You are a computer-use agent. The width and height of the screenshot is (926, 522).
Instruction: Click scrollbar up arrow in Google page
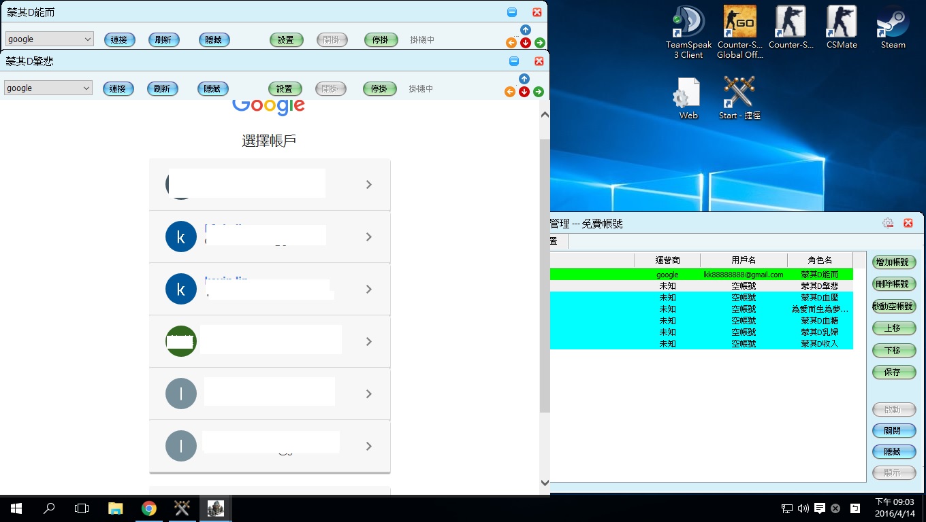(x=544, y=116)
